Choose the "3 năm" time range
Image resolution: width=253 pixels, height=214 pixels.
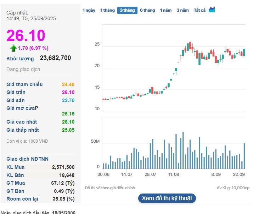[183, 10]
